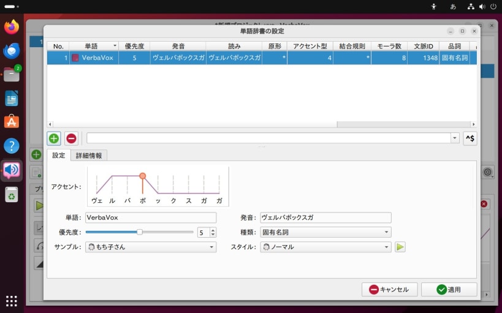Open Firefox from the dock
This screenshot has height=313, width=502.
coord(12,27)
